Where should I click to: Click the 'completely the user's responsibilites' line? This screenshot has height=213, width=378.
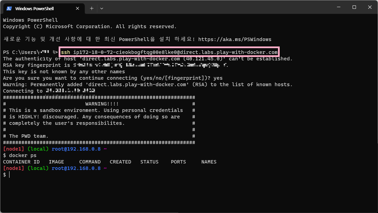(67, 123)
